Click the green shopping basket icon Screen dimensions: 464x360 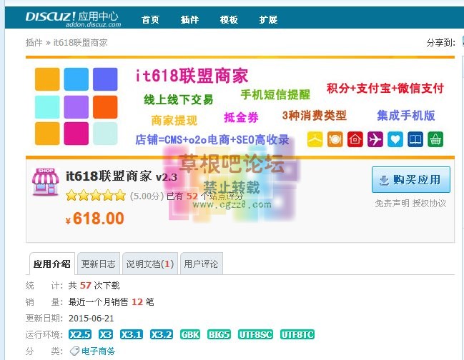pos(435,139)
